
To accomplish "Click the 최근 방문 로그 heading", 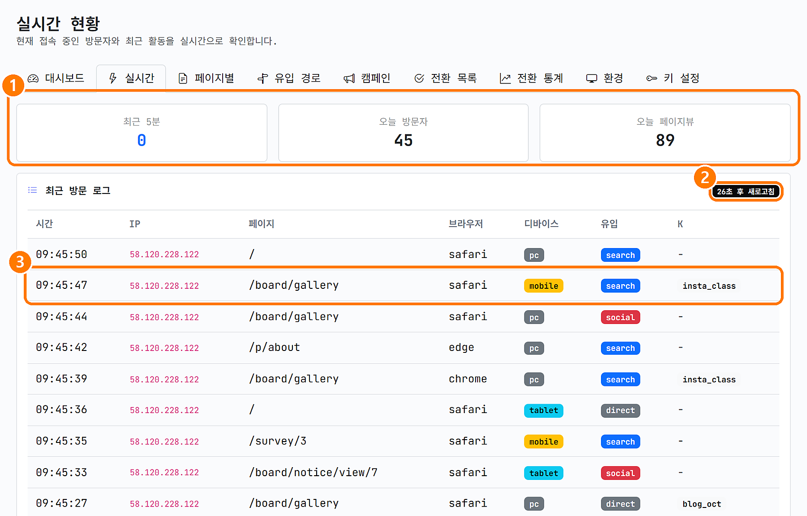I will pyautogui.click(x=78, y=191).
